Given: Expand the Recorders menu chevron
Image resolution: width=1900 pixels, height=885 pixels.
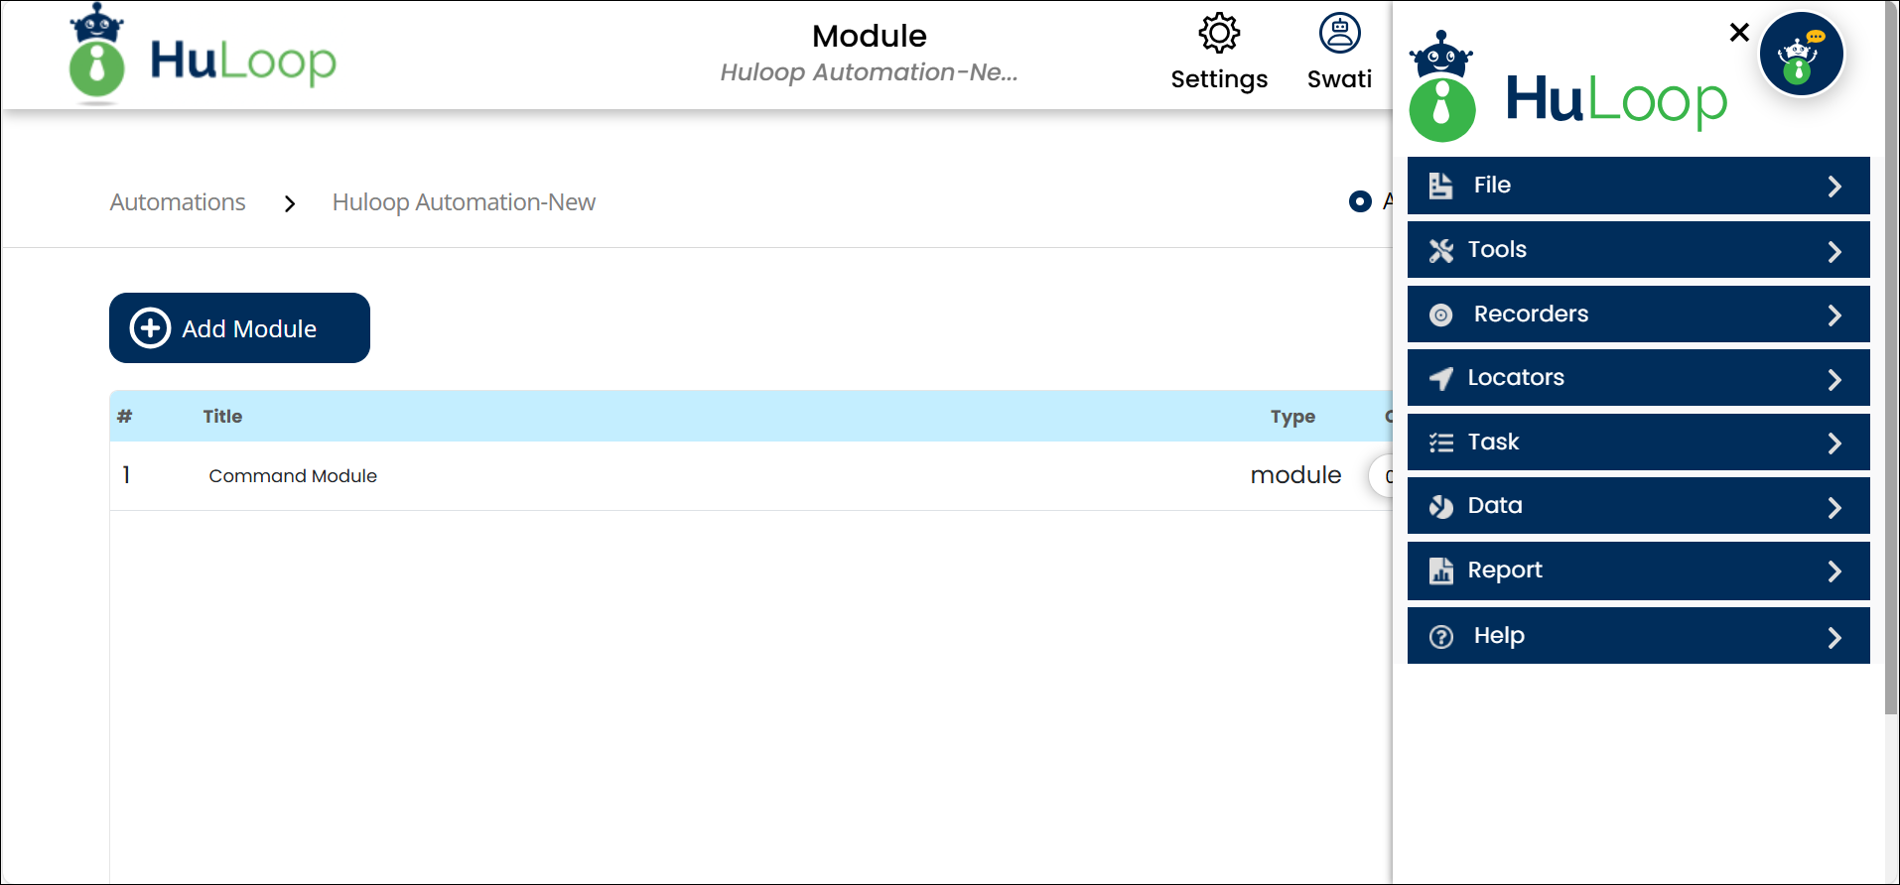Looking at the screenshot, I should point(1834,316).
